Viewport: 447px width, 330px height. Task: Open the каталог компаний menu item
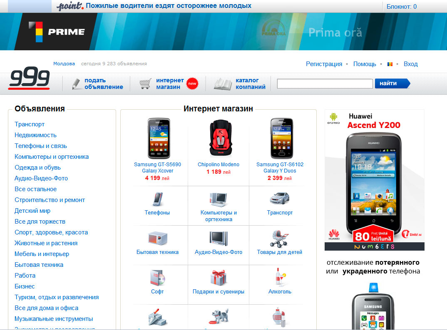click(x=250, y=84)
